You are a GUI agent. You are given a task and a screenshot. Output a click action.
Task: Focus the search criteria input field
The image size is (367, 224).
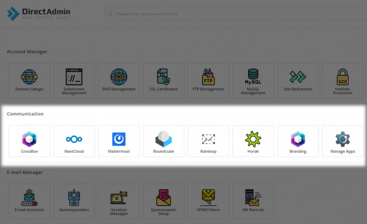coord(235,14)
